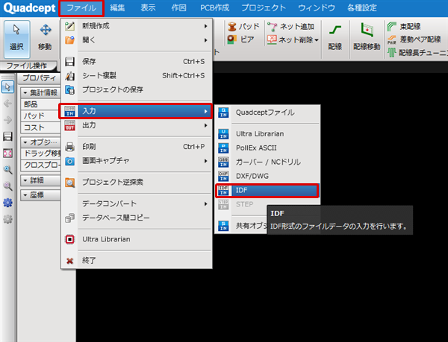Click the コスト row in properties

40,127
